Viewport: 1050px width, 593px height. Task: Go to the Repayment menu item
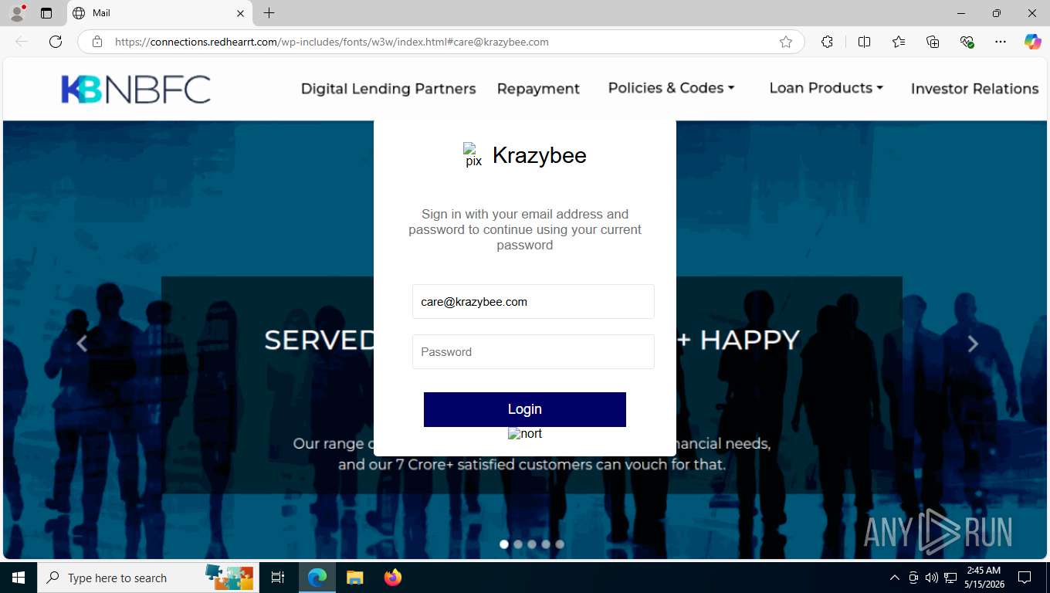click(x=538, y=89)
